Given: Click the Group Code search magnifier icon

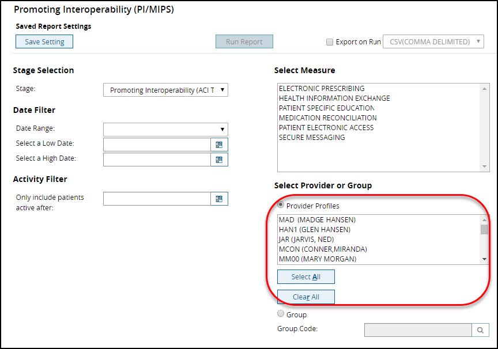Looking at the screenshot, I should pos(481,330).
